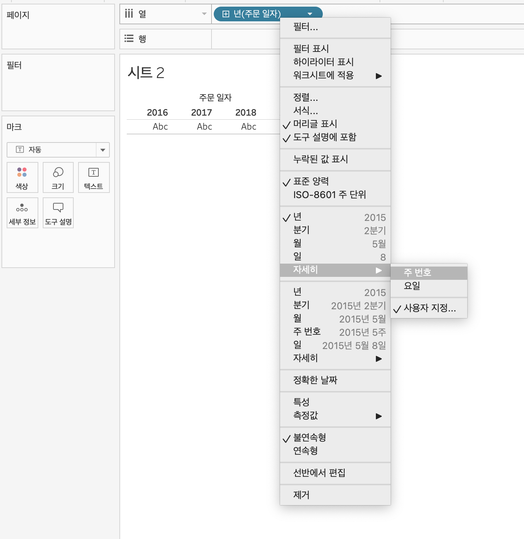Image resolution: width=524 pixels, height=539 pixels.
Task: Select discrete 월 (5월) date part
Action: (335, 244)
